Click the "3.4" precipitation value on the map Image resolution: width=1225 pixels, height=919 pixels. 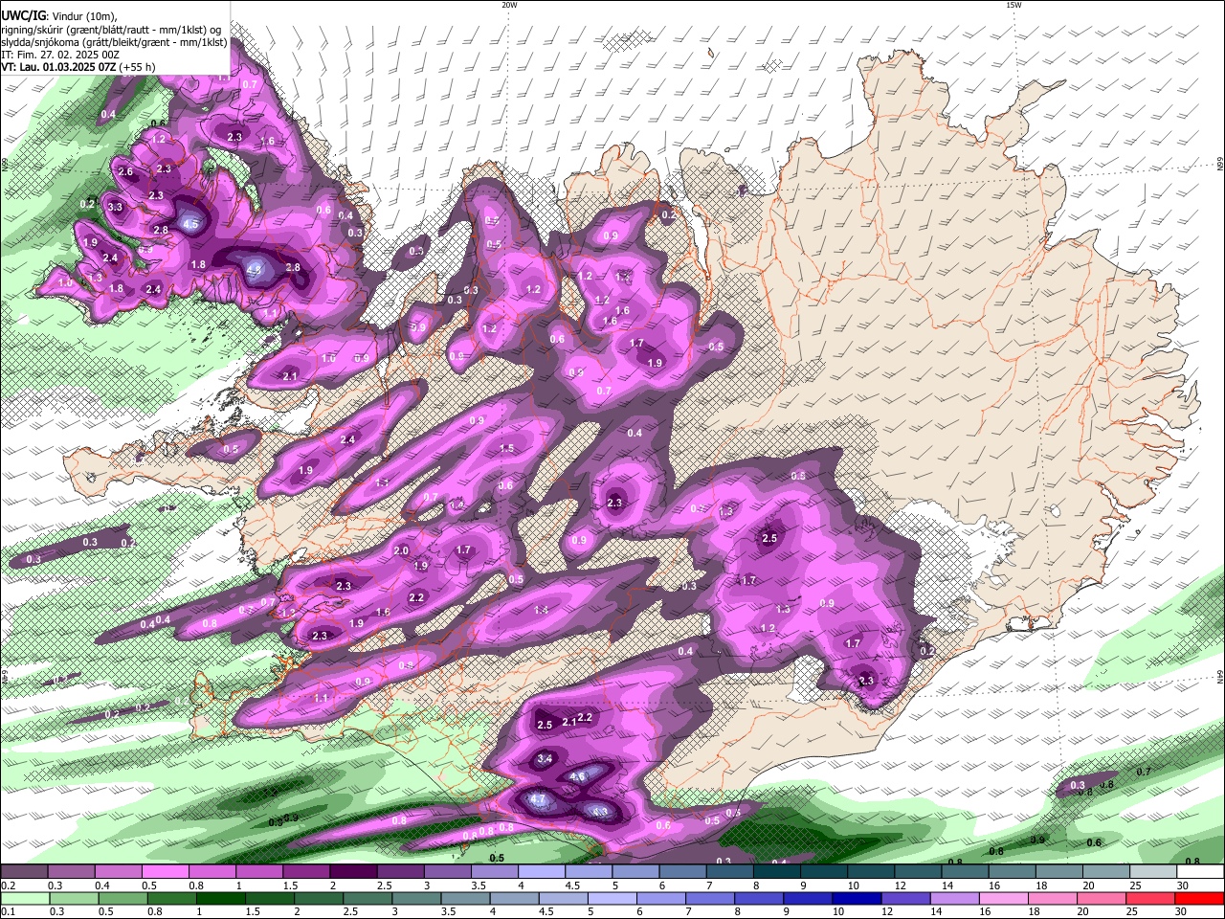pos(546,758)
